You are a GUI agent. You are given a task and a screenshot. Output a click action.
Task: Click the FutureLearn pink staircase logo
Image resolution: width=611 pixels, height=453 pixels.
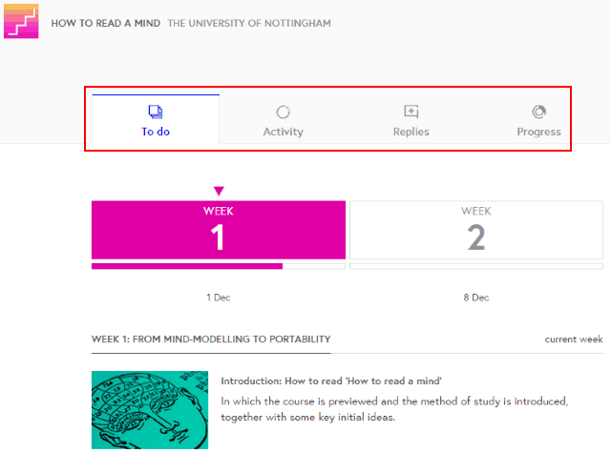(21, 21)
